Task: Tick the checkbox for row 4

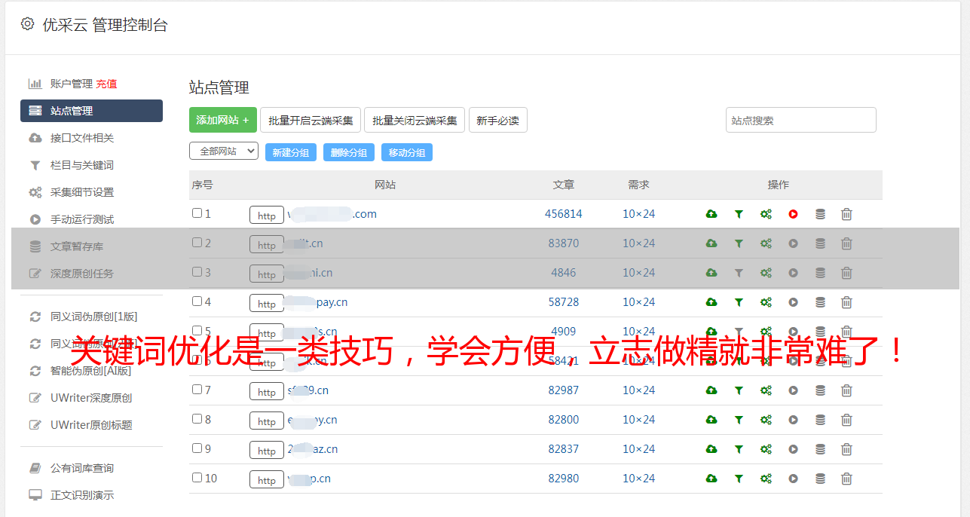Action: point(197,301)
